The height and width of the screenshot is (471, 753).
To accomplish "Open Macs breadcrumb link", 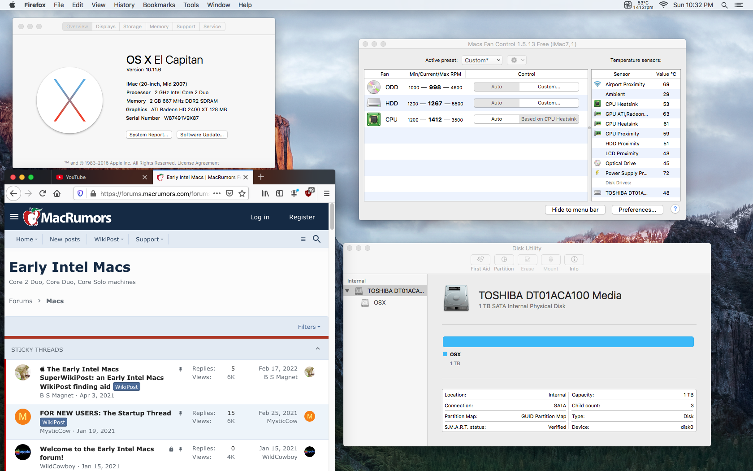I will [55, 301].
